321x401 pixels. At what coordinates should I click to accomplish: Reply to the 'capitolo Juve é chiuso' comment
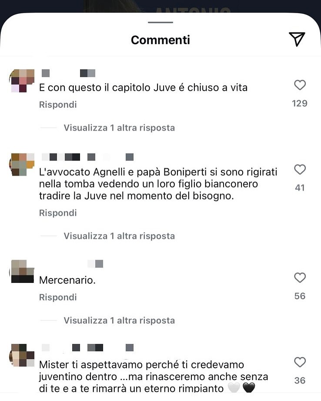tap(58, 105)
